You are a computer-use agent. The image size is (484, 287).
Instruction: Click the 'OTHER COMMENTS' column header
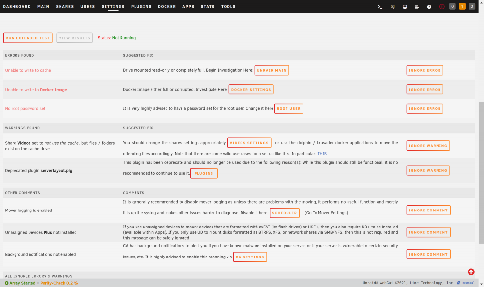pyautogui.click(x=23, y=193)
